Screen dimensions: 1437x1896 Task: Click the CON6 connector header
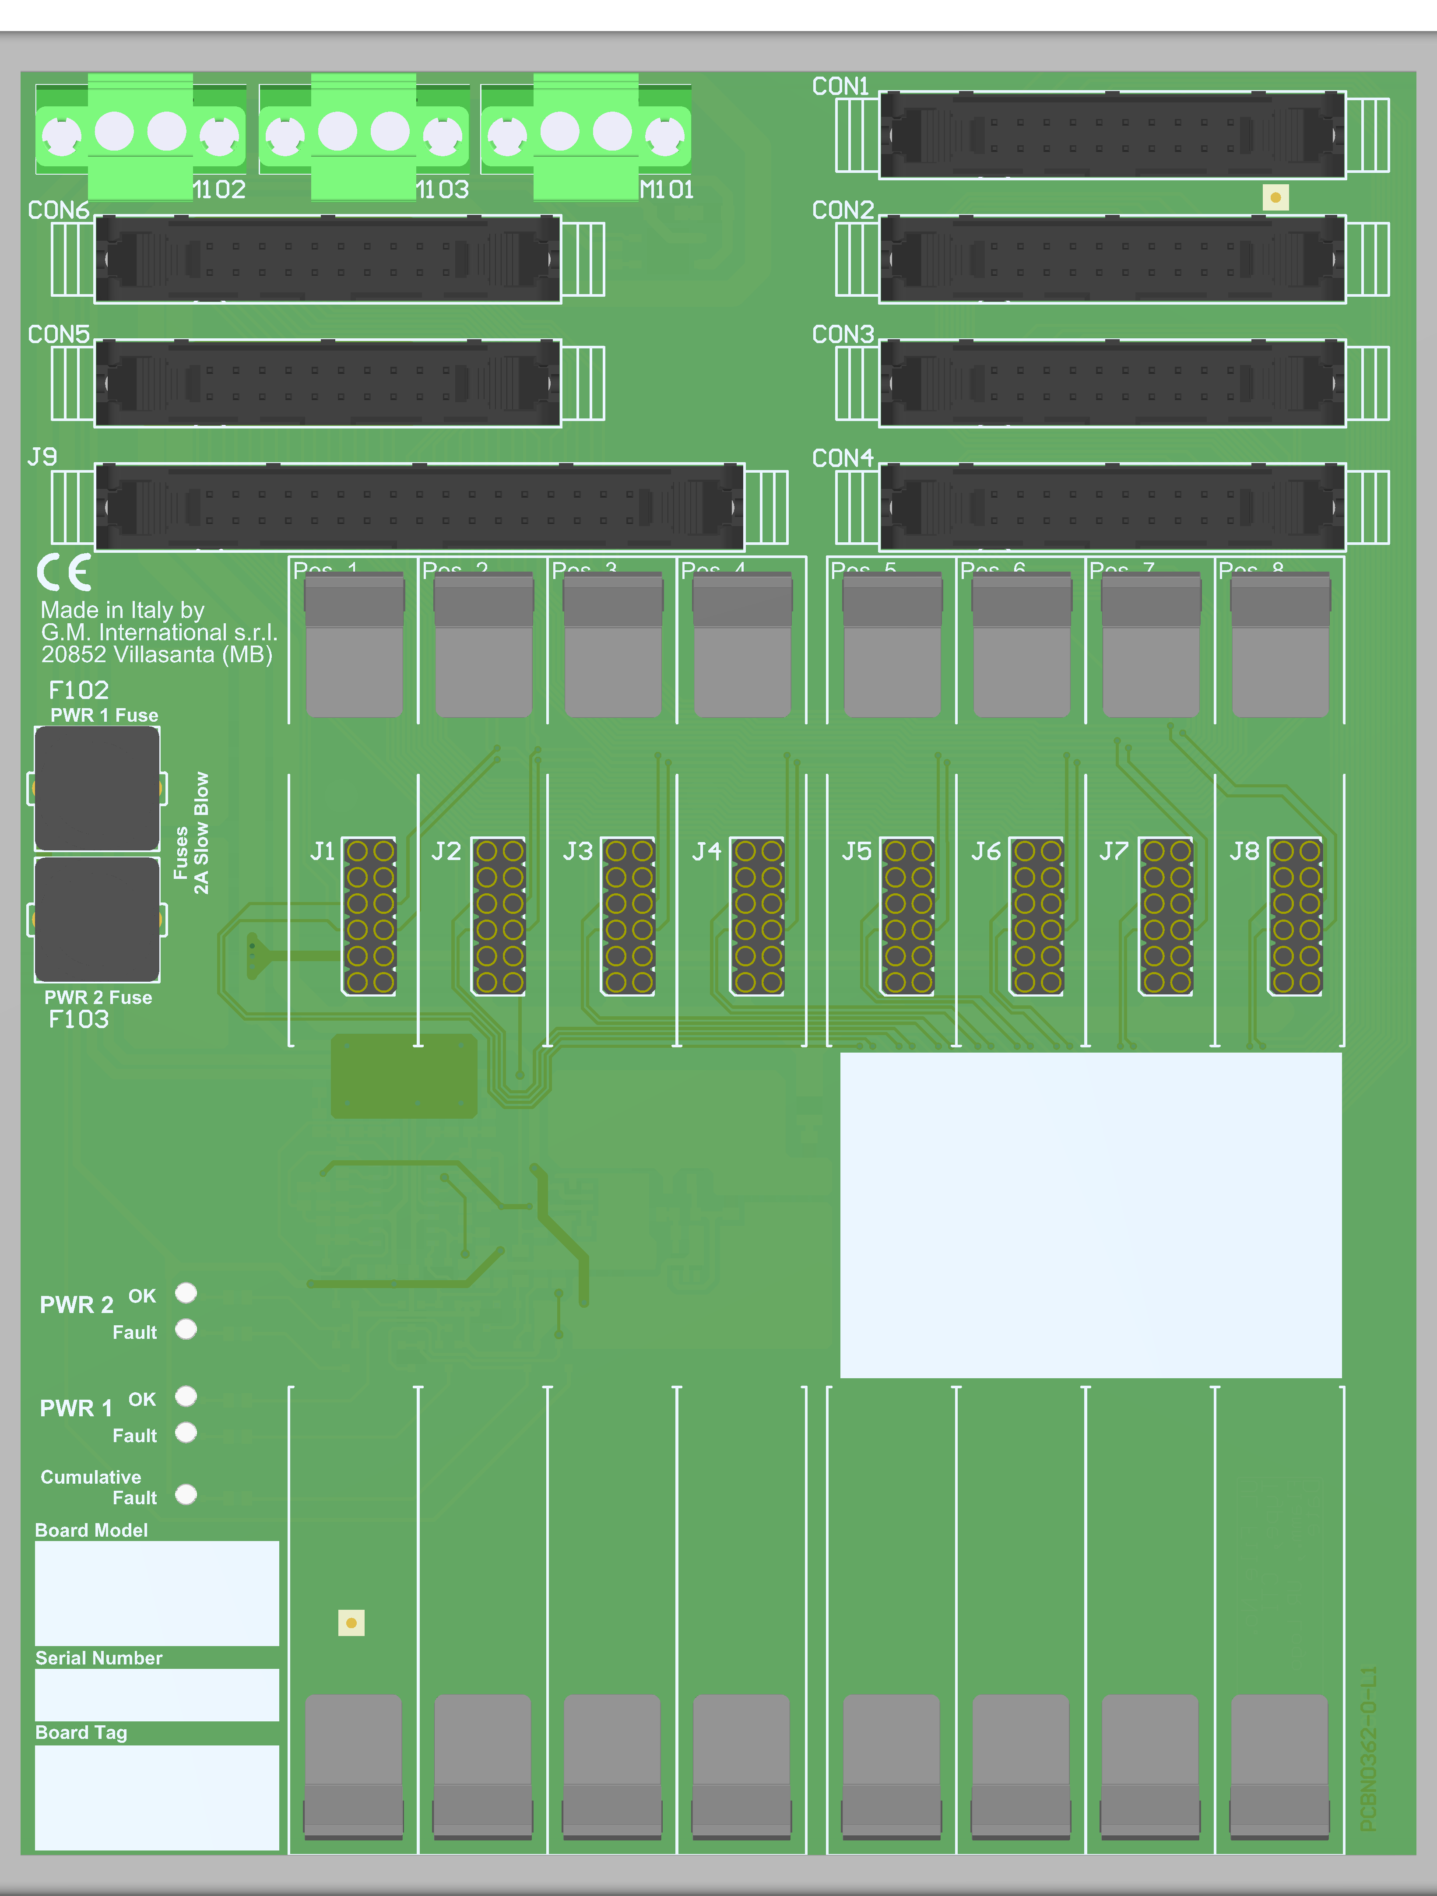[x=326, y=257]
